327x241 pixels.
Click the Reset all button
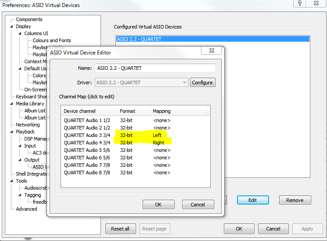[x=120, y=229]
